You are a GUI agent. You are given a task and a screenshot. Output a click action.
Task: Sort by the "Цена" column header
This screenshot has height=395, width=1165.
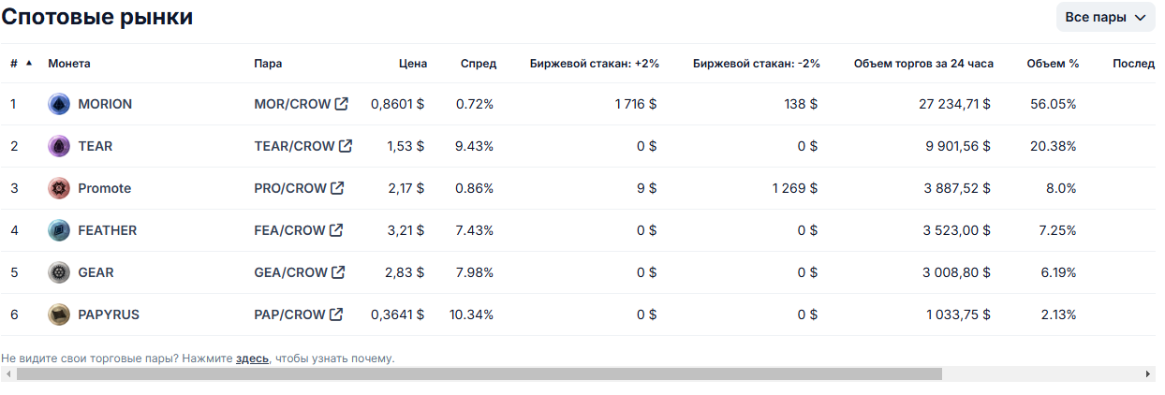coord(413,64)
